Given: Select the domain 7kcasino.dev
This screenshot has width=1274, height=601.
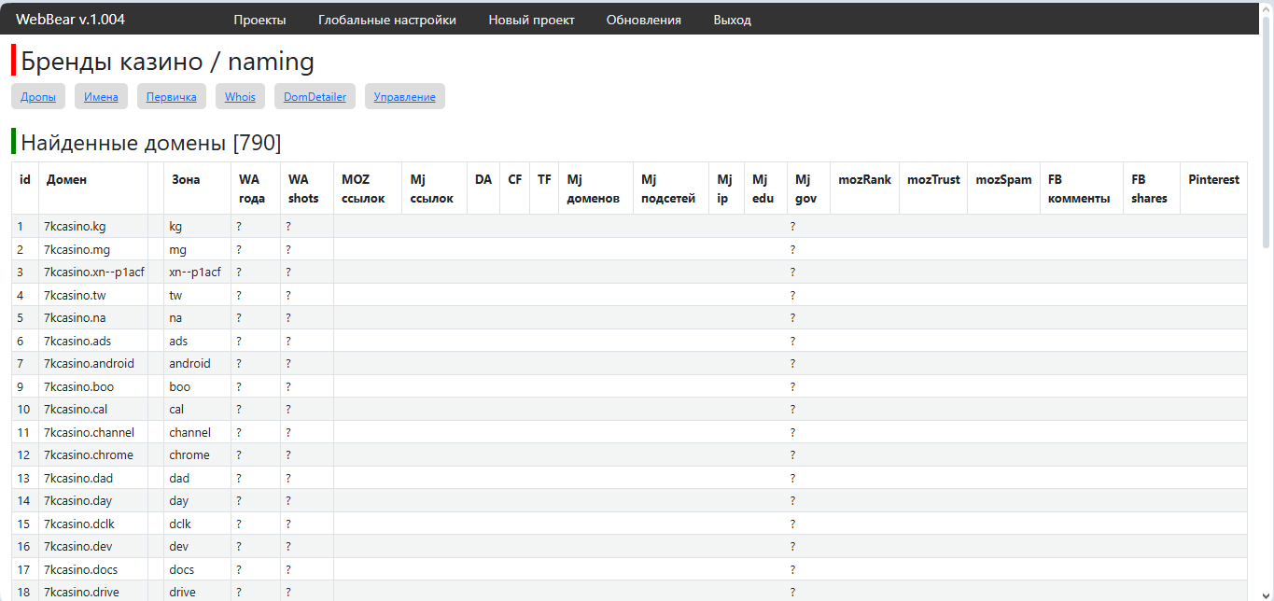Looking at the screenshot, I should click(x=77, y=546).
